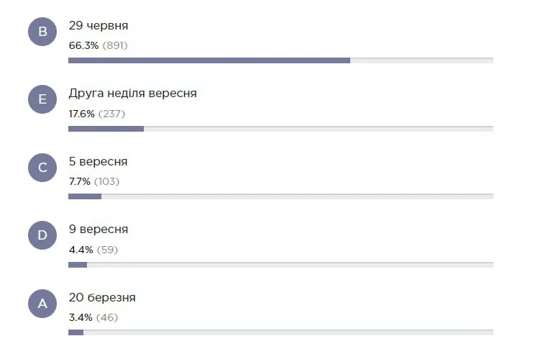Image resolution: width=535 pixels, height=354 pixels.
Task: Click the circular D option icon
Action: point(42,235)
